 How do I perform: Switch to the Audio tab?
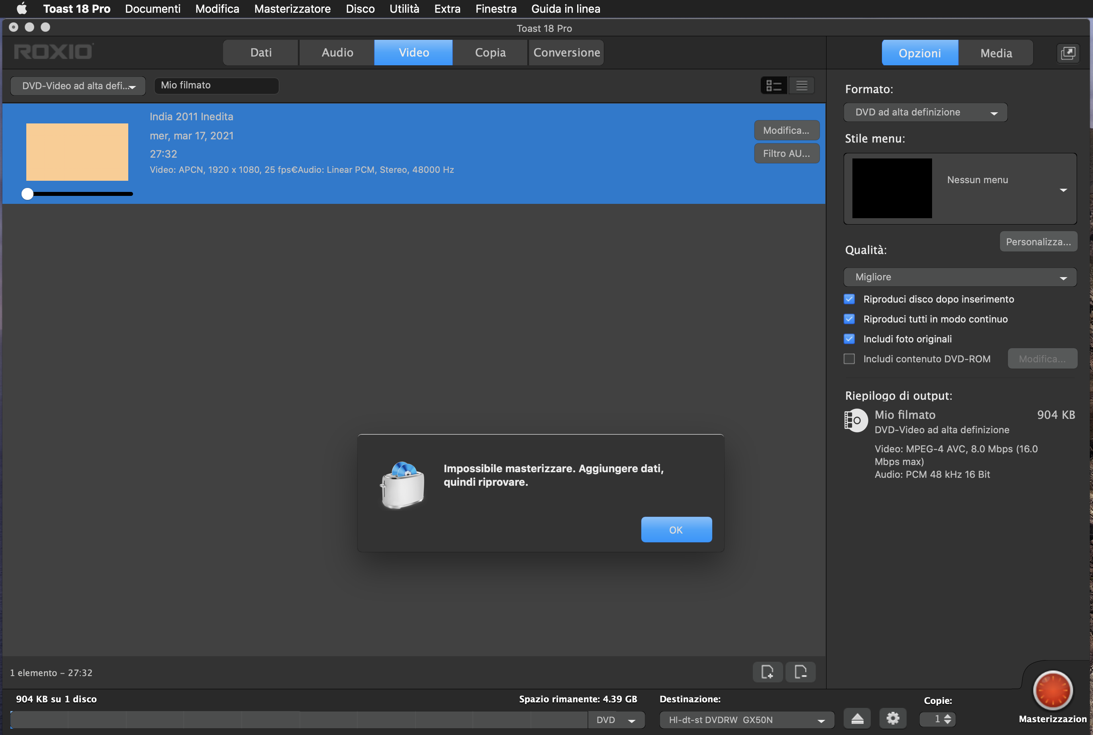click(337, 53)
